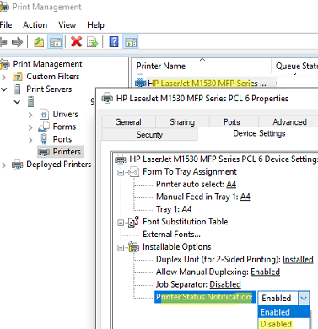Select the External Fonts... entry
The height and width of the screenshot is (329, 318).
[x=171, y=235]
